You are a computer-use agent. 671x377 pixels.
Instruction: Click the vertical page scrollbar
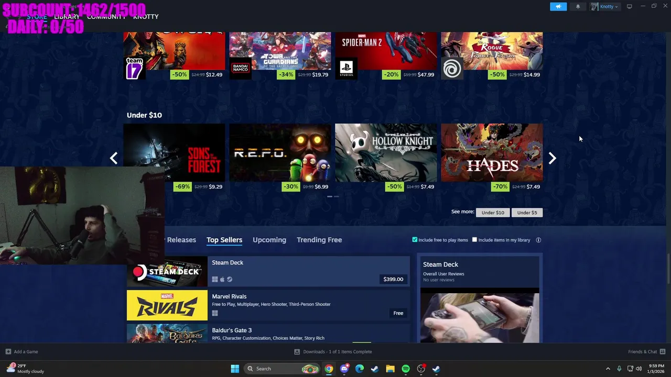668,268
